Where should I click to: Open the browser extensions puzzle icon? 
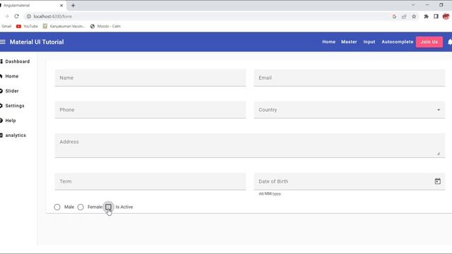pyautogui.click(x=426, y=16)
